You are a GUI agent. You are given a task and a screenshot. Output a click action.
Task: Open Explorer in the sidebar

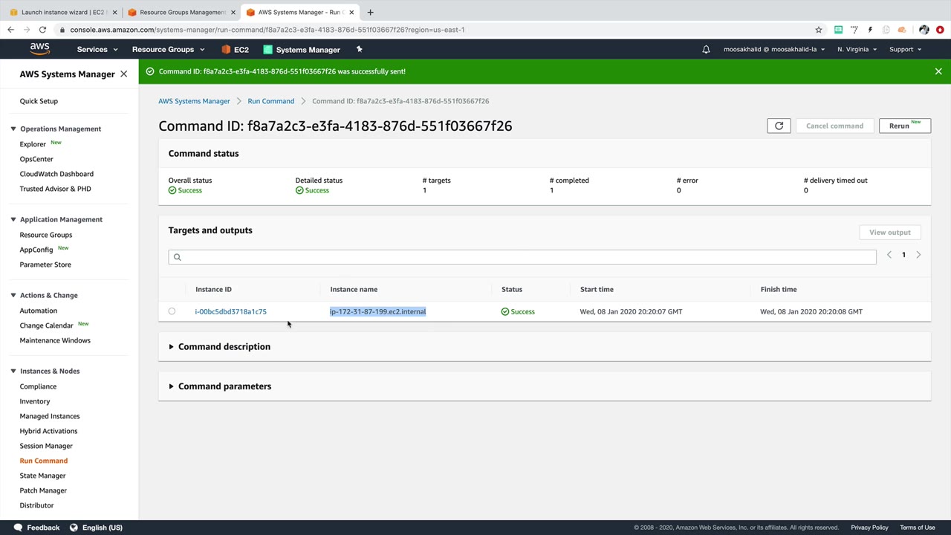pos(33,144)
